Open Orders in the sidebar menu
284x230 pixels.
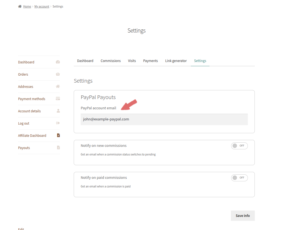coord(23,75)
